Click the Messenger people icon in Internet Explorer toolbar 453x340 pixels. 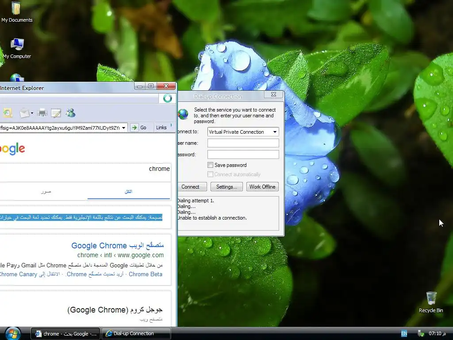70,113
